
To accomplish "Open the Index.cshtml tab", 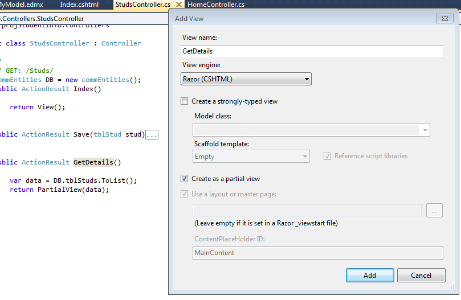I will 80,5.
